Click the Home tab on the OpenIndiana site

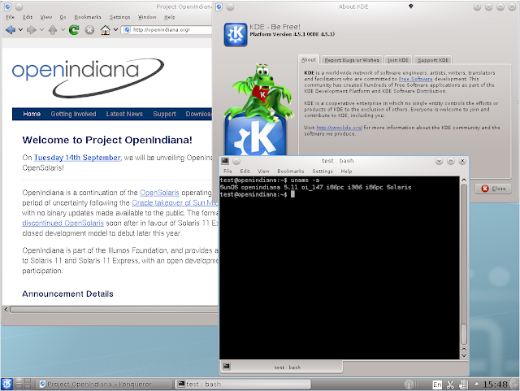(32, 114)
